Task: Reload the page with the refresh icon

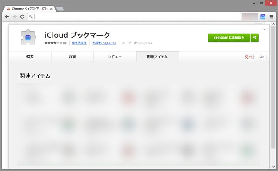Action: pos(22,16)
